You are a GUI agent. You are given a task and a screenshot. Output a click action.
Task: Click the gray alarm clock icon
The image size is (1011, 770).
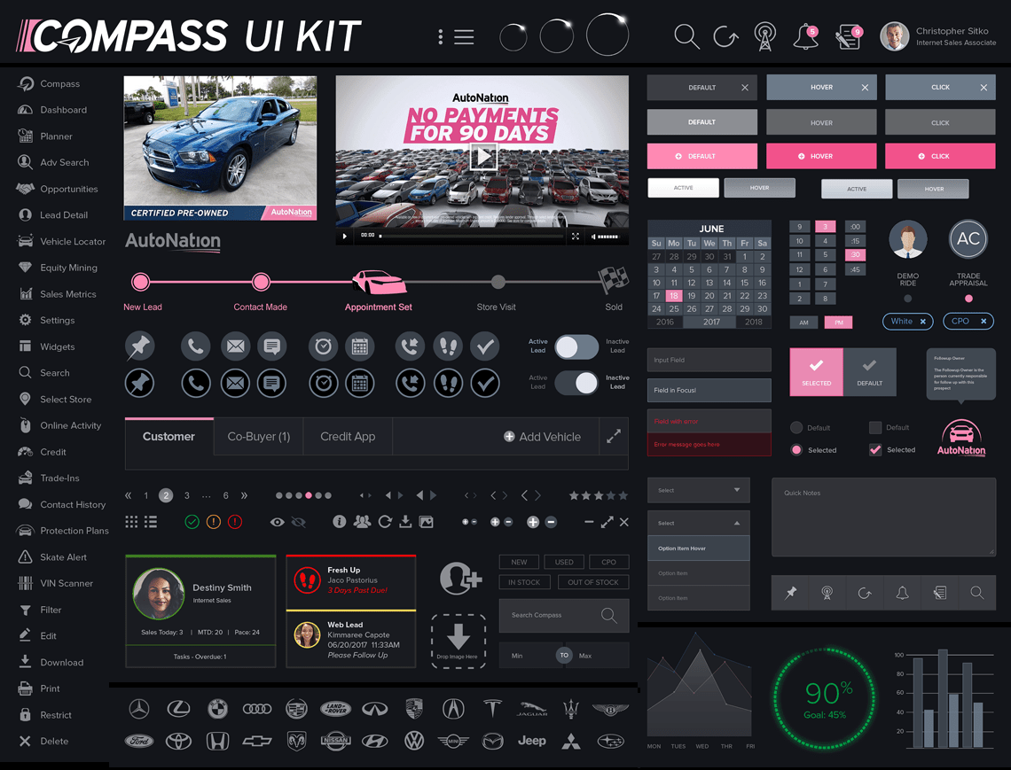(x=323, y=346)
